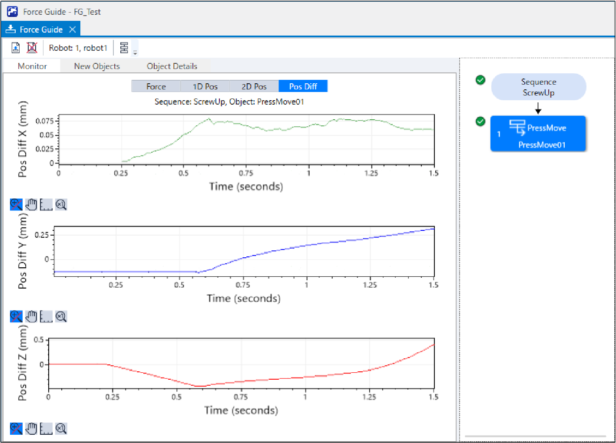Click the new force file icon in toolbar
Viewport: 616px width, 443px height.
click(16, 48)
